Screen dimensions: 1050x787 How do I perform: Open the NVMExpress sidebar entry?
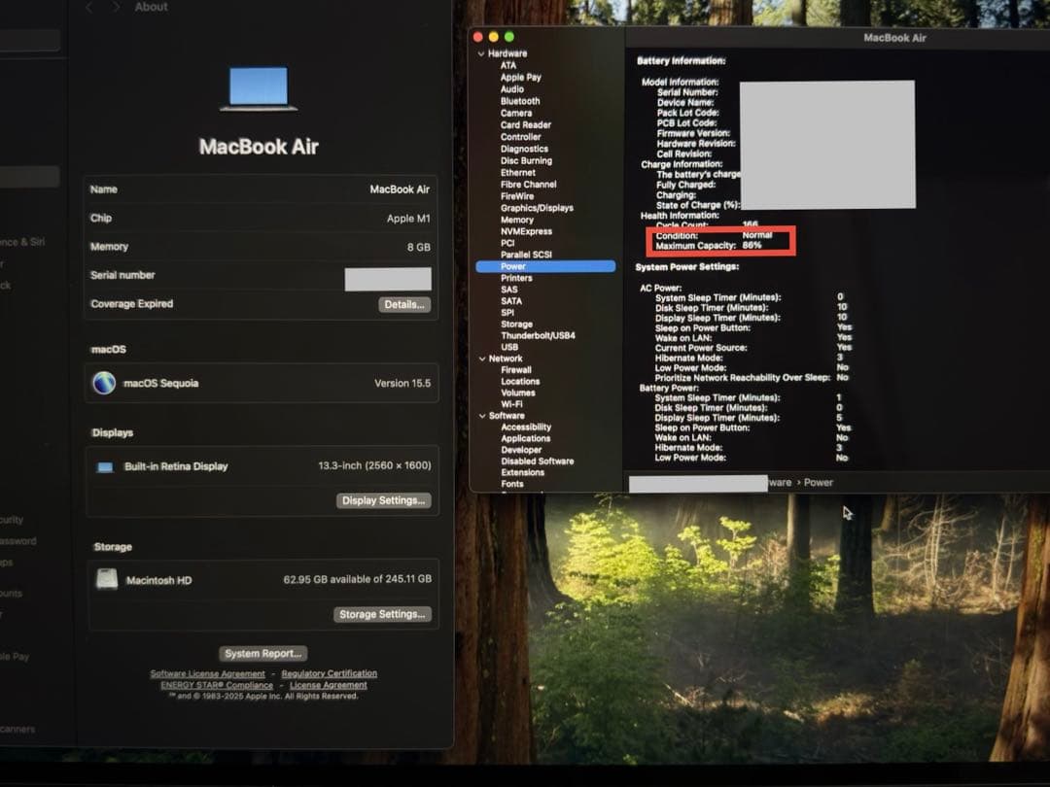tap(526, 231)
